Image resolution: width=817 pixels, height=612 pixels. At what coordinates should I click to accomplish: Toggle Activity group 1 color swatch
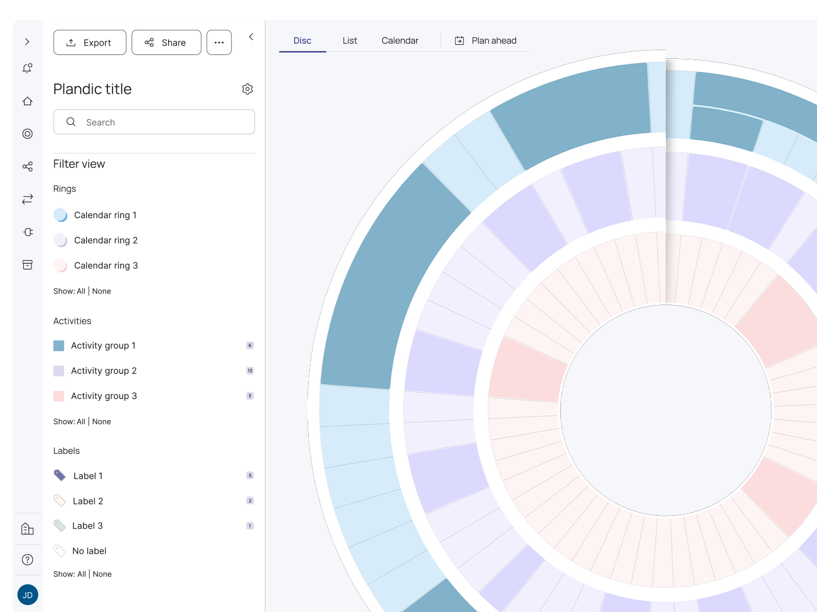(59, 345)
